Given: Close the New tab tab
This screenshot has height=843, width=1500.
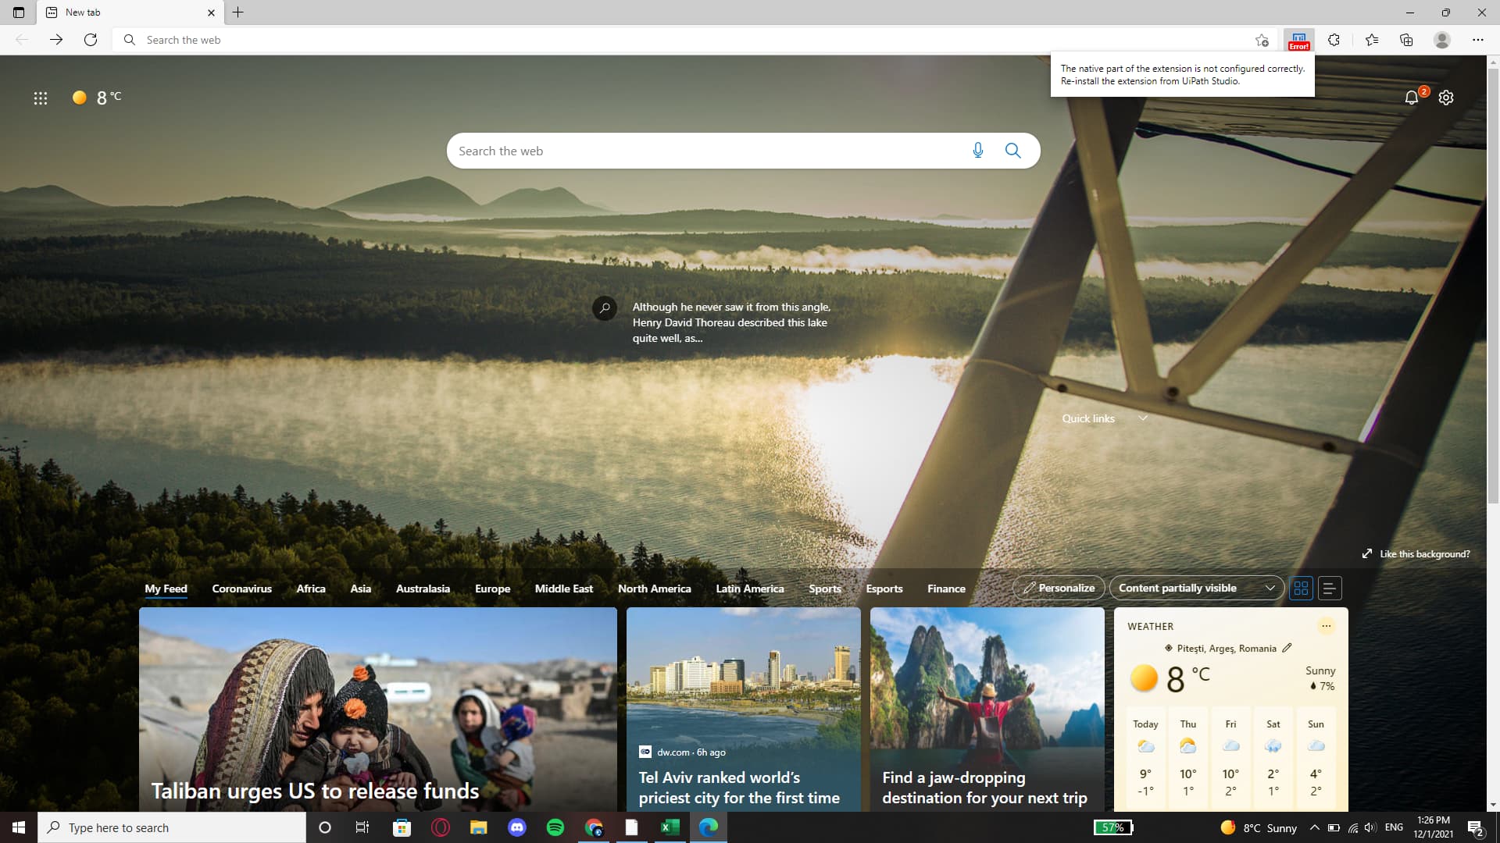Looking at the screenshot, I should click(211, 12).
